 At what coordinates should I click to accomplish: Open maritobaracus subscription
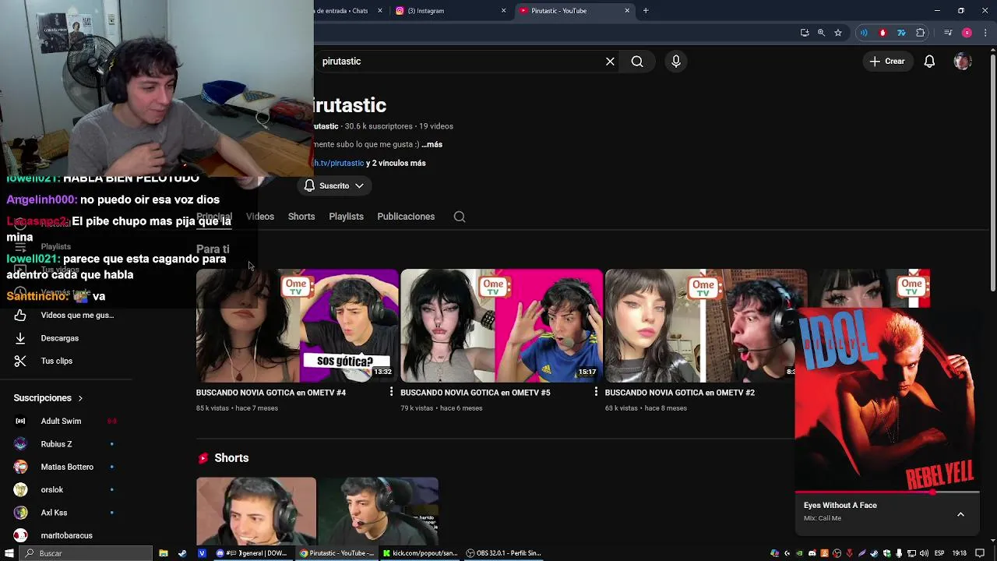(66, 535)
